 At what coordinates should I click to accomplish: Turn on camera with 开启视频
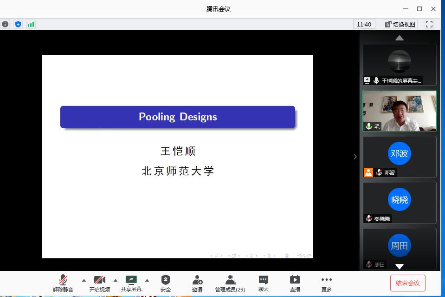tap(100, 283)
